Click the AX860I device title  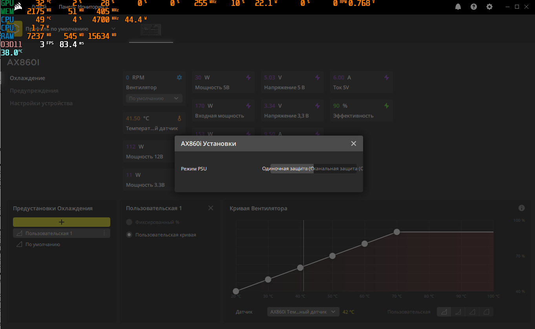pos(23,62)
